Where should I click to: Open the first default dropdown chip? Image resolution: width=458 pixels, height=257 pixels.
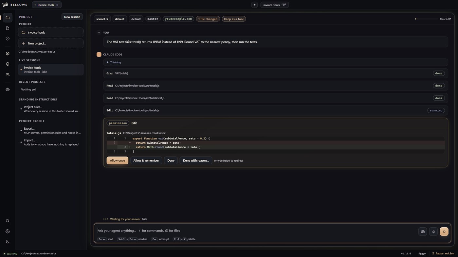pos(119,19)
